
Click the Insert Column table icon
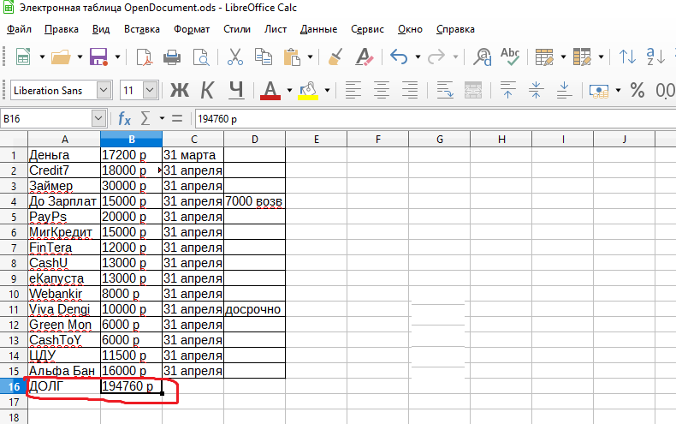(582, 57)
